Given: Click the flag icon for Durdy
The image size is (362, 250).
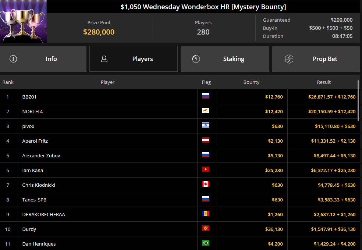Looking at the screenshot, I should pyautogui.click(x=206, y=228).
